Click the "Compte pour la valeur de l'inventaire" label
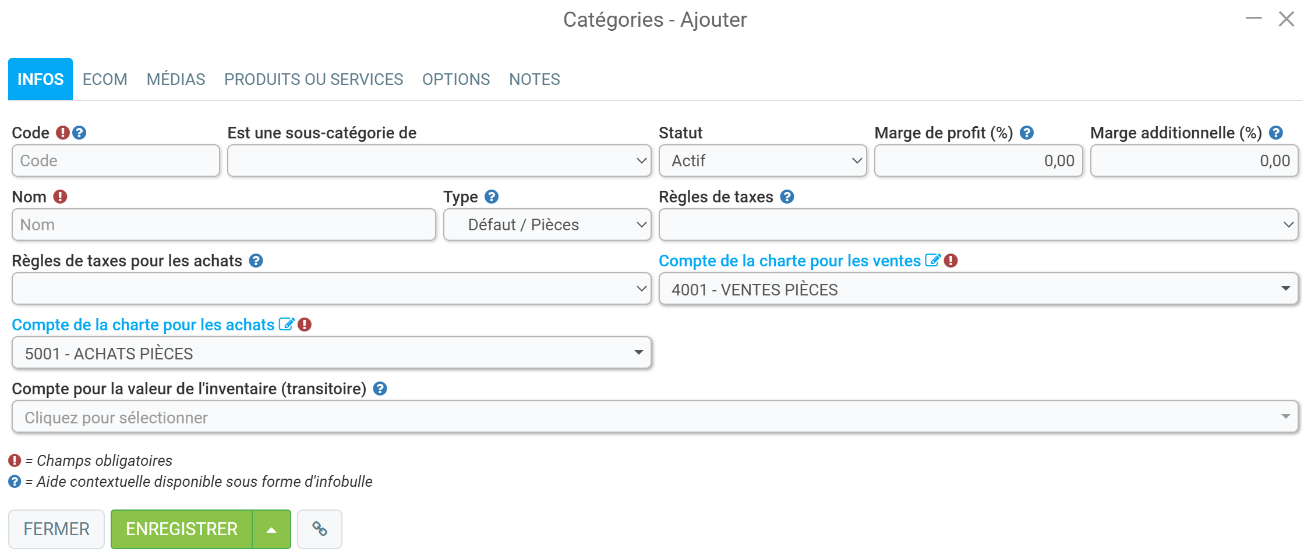Viewport: 1304px width, 556px height. pos(189,389)
